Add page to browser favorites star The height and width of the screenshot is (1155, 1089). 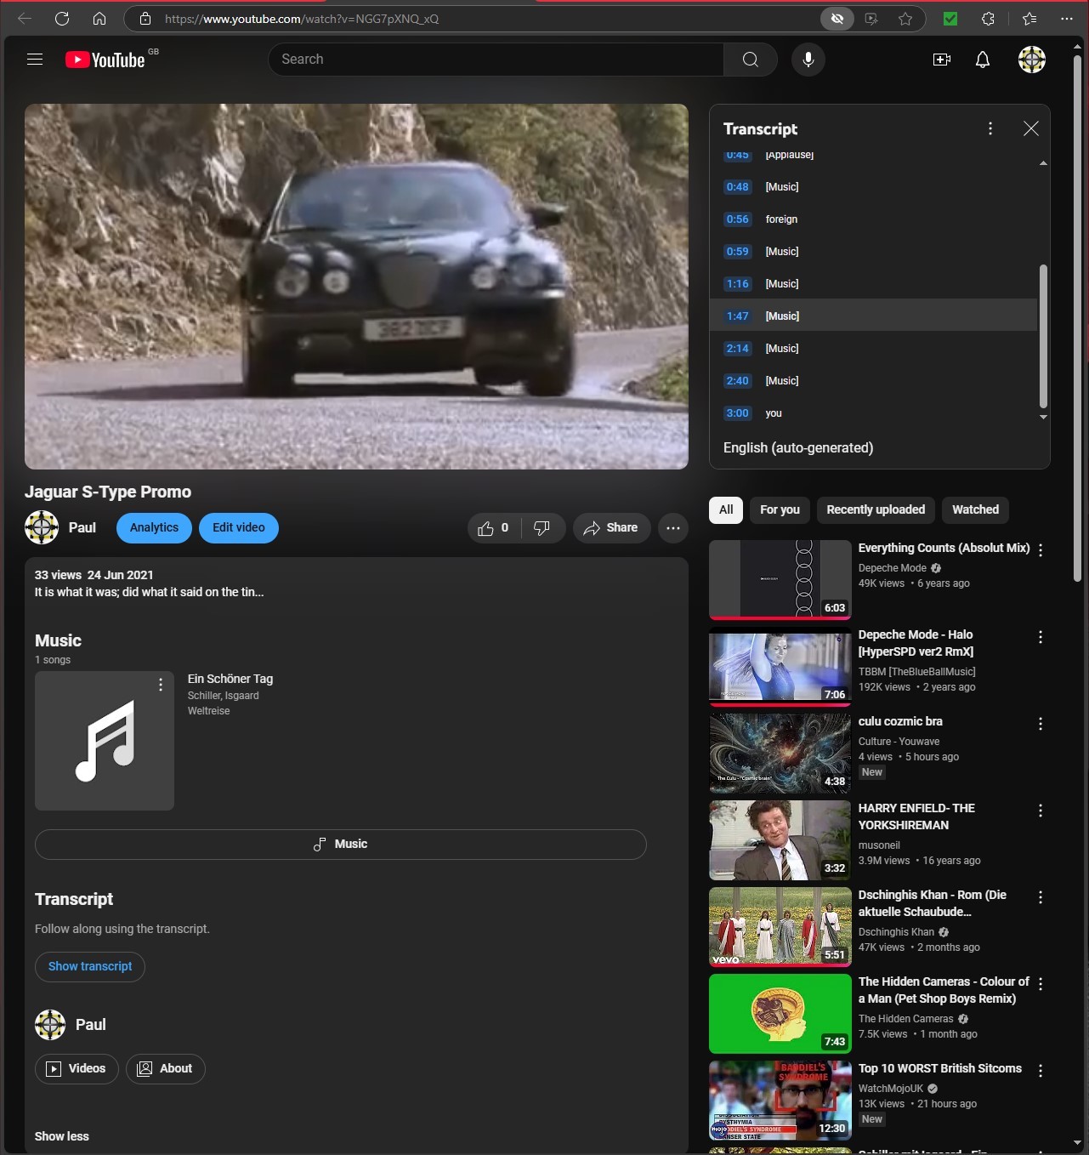(x=905, y=19)
